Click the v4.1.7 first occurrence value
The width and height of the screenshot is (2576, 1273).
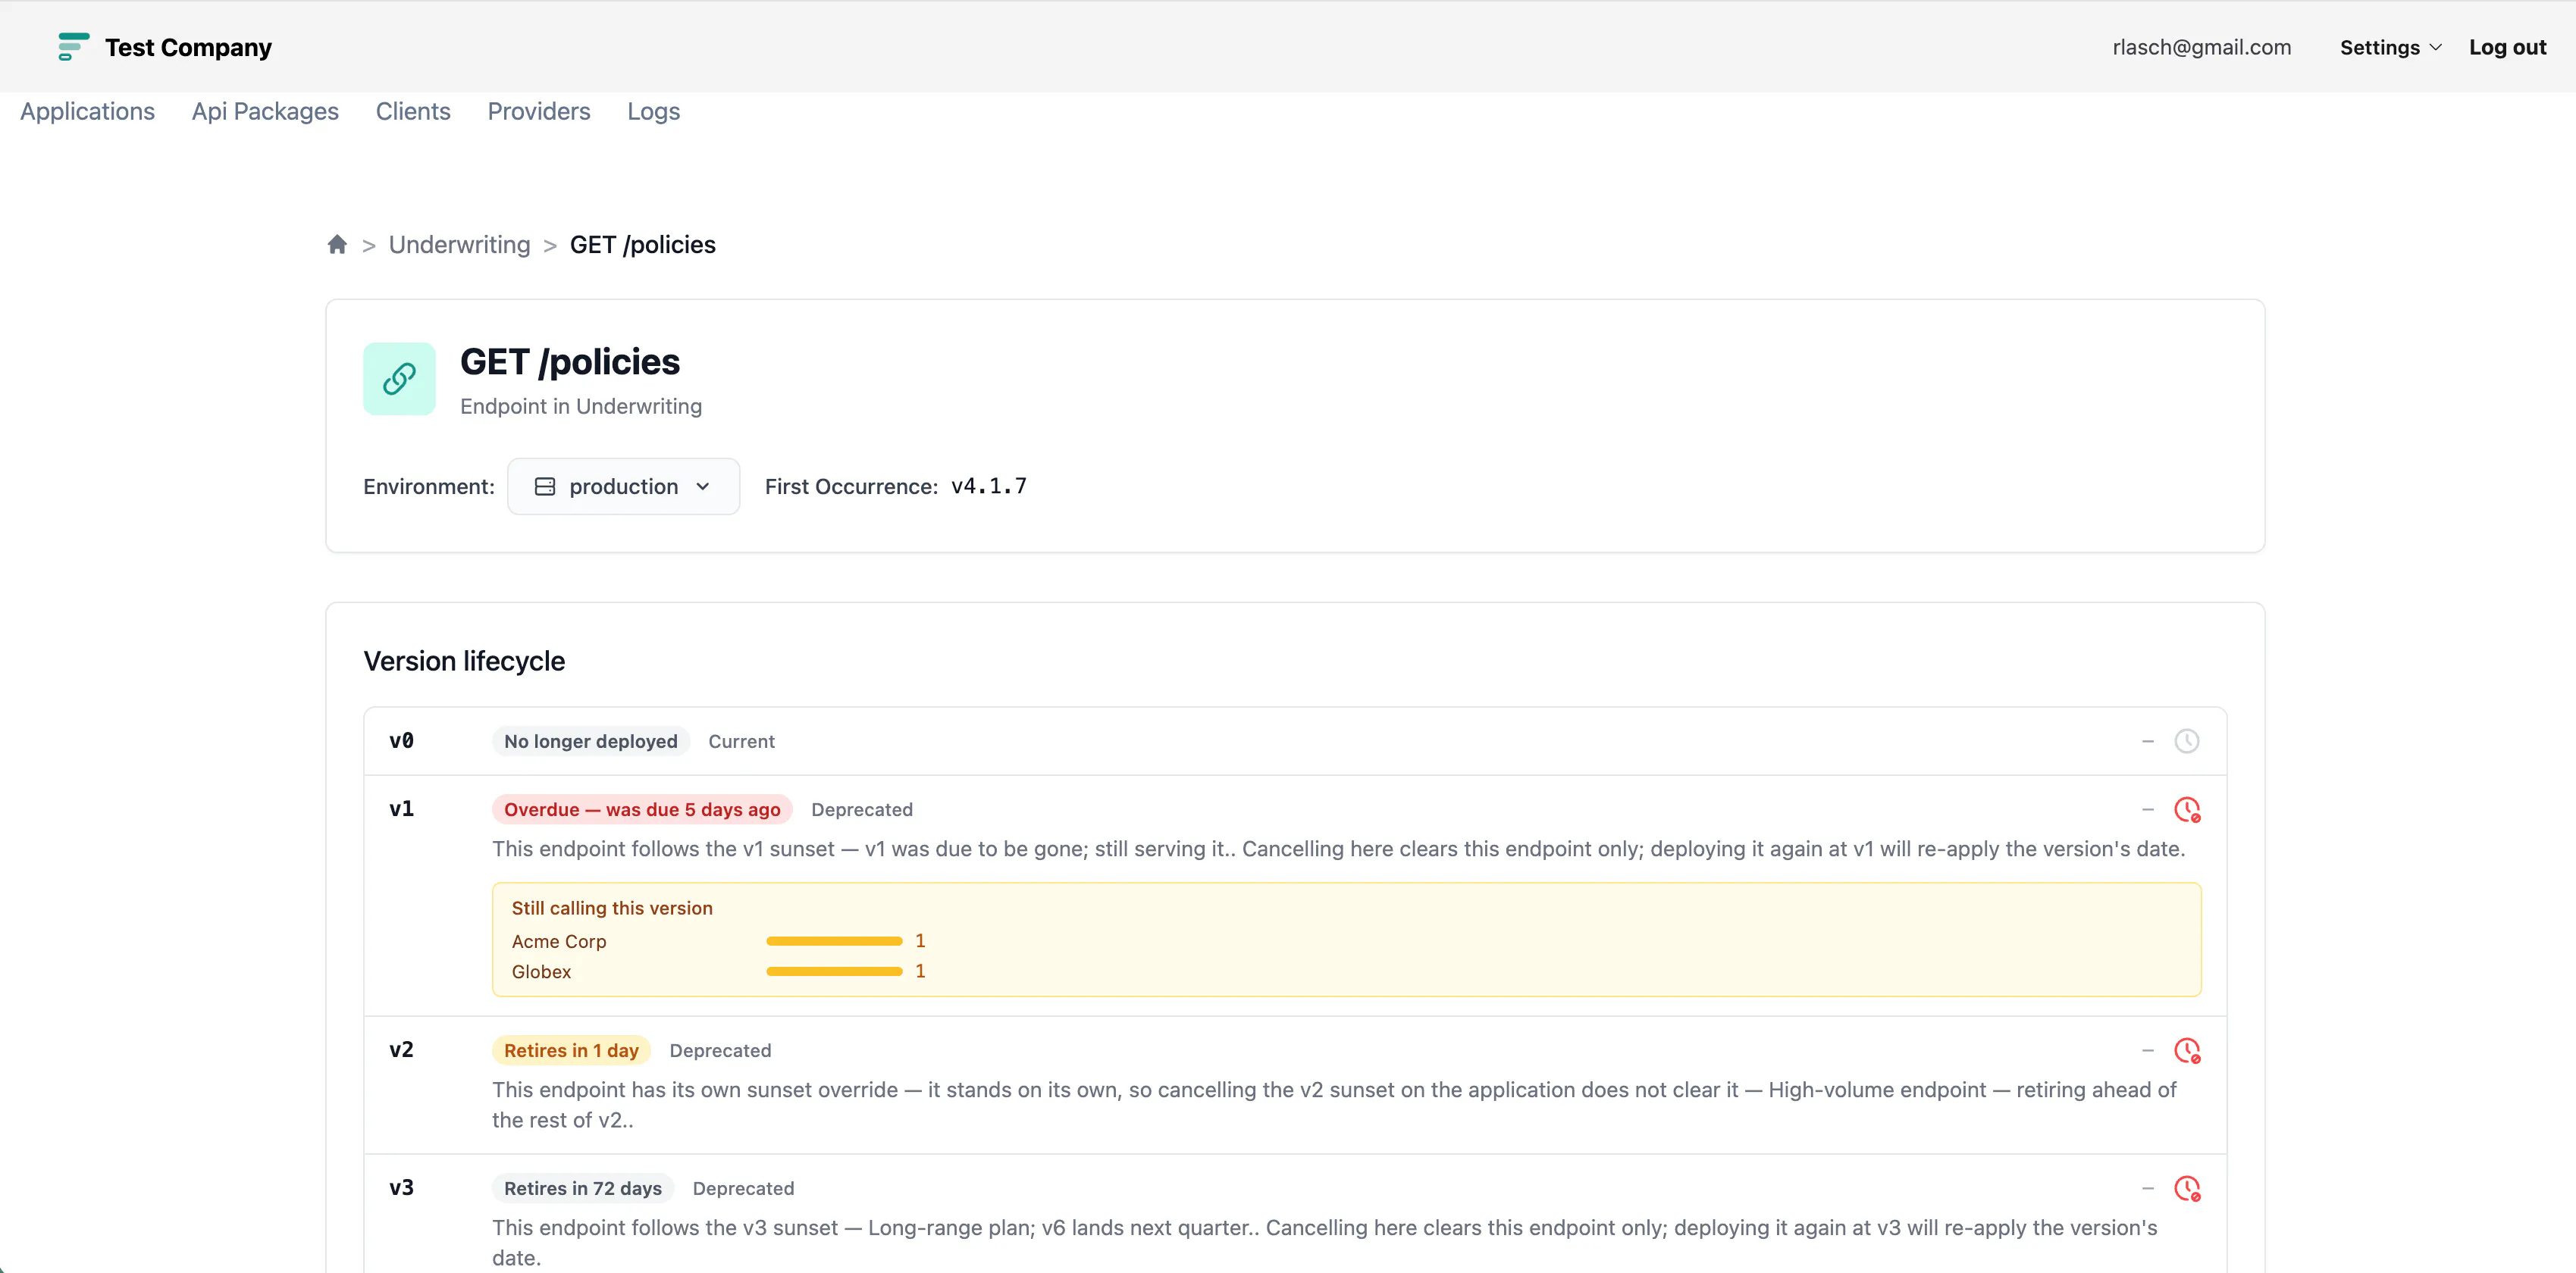point(989,486)
